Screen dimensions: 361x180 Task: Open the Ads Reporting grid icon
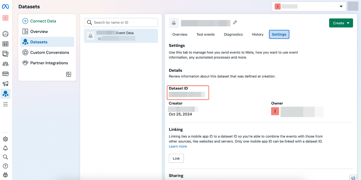(5, 44)
